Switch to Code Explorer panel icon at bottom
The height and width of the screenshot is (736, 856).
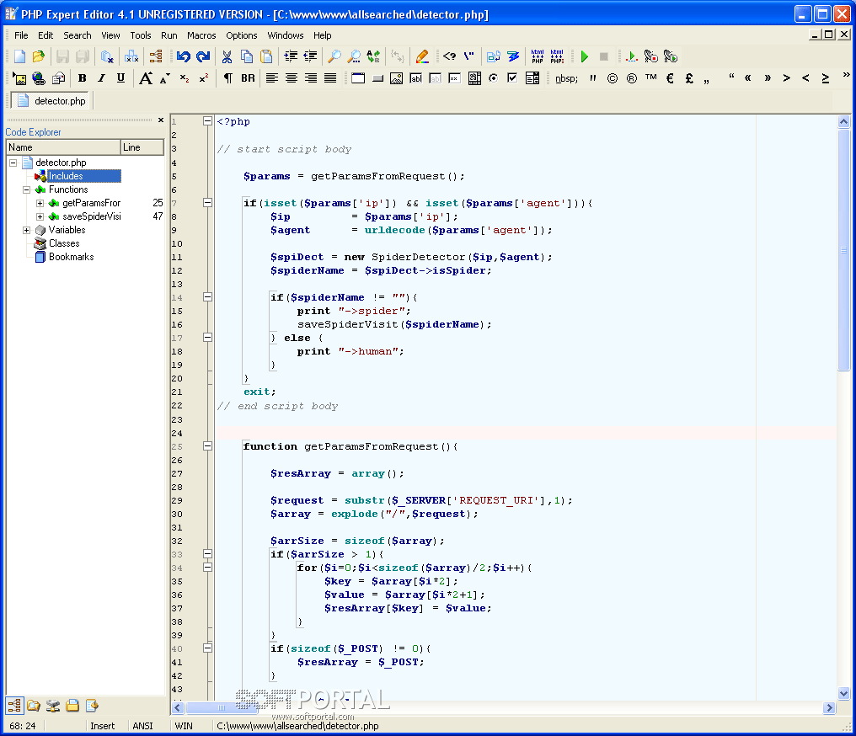tap(14, 706)
